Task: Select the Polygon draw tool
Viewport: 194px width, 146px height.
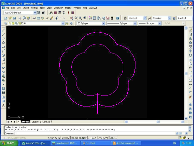Action: pos(4,42)
